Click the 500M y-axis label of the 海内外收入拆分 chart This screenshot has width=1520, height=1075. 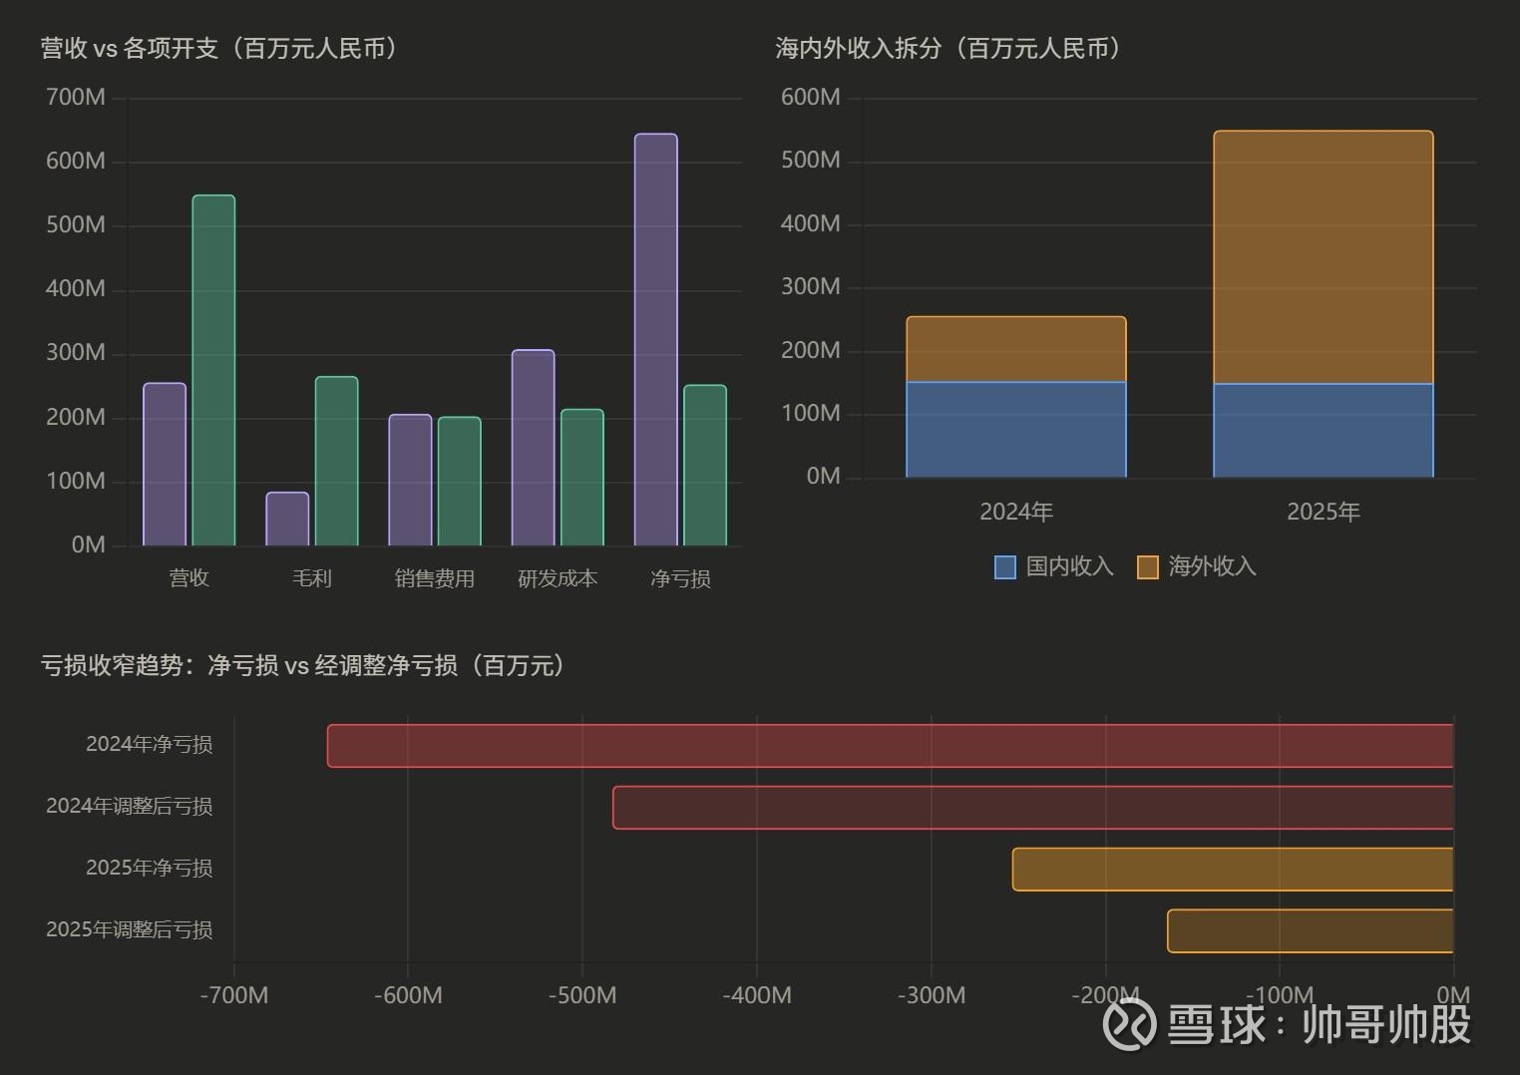(811, 161)
